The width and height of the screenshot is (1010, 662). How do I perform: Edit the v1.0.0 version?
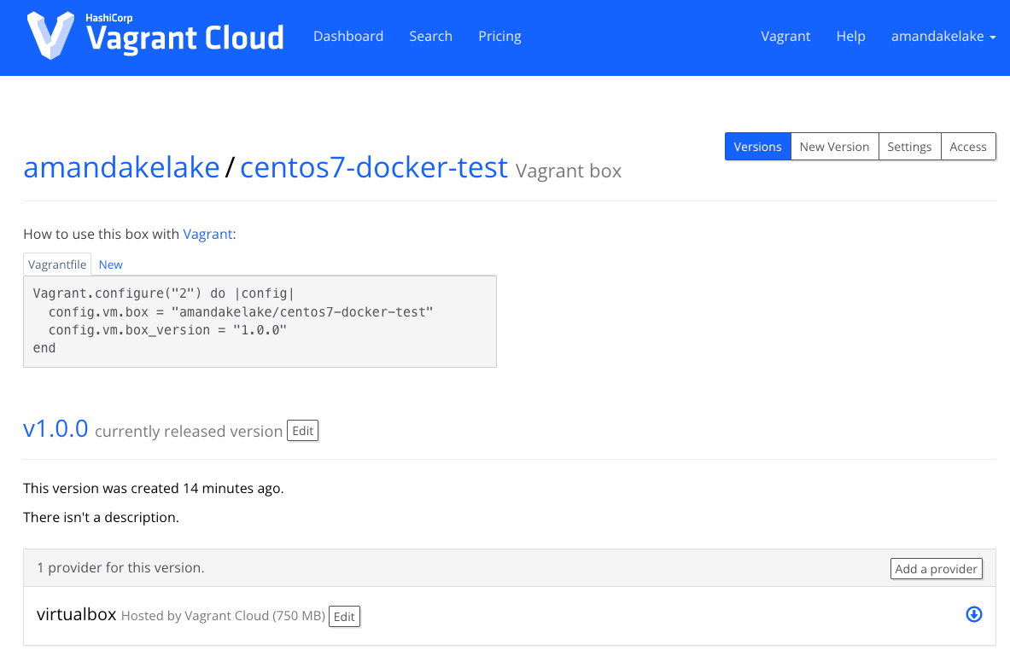(303, 431)
